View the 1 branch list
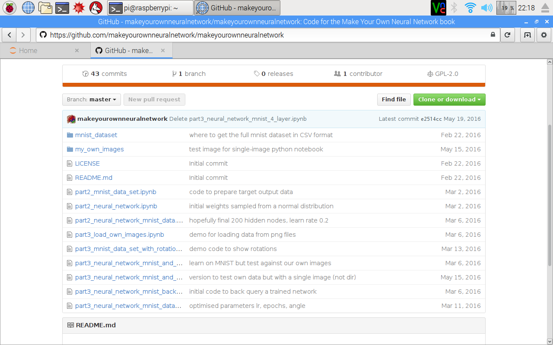The image size is (553, 345). tap(189, 74)
